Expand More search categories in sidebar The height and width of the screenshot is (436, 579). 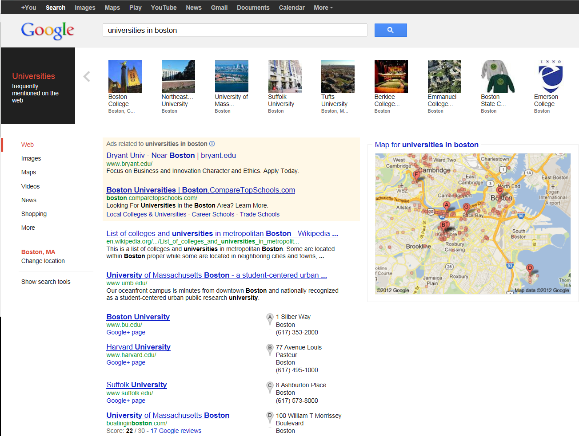(x=28, y=228)
